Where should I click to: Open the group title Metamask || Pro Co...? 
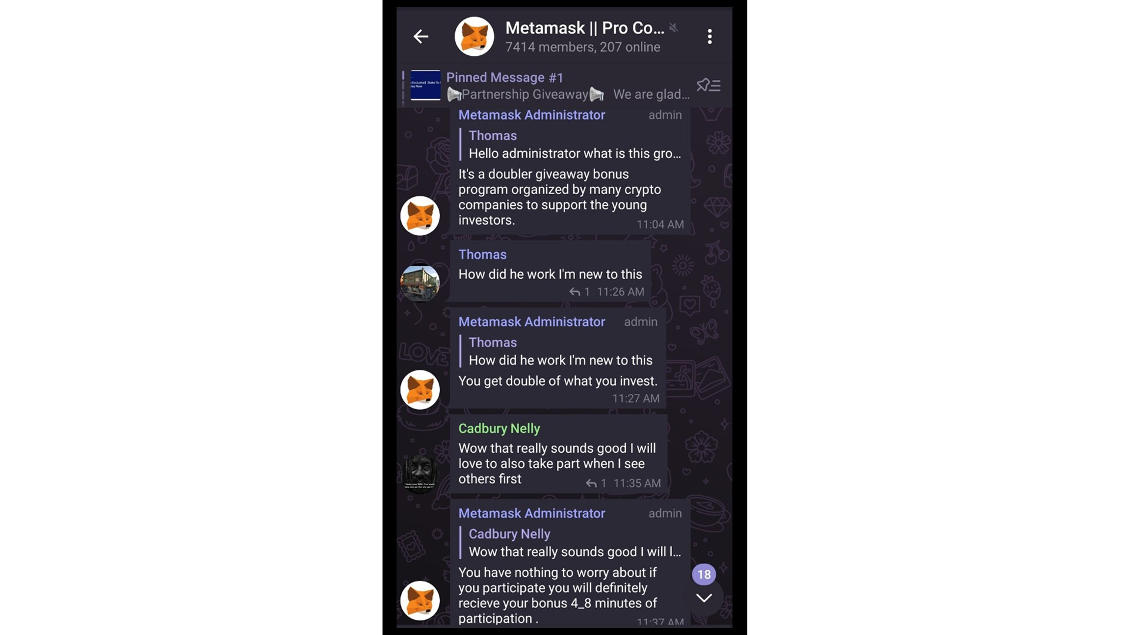(x=584, y=28)
